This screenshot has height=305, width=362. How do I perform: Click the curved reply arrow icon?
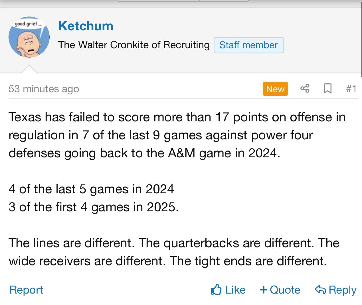[x=320, y=290]
